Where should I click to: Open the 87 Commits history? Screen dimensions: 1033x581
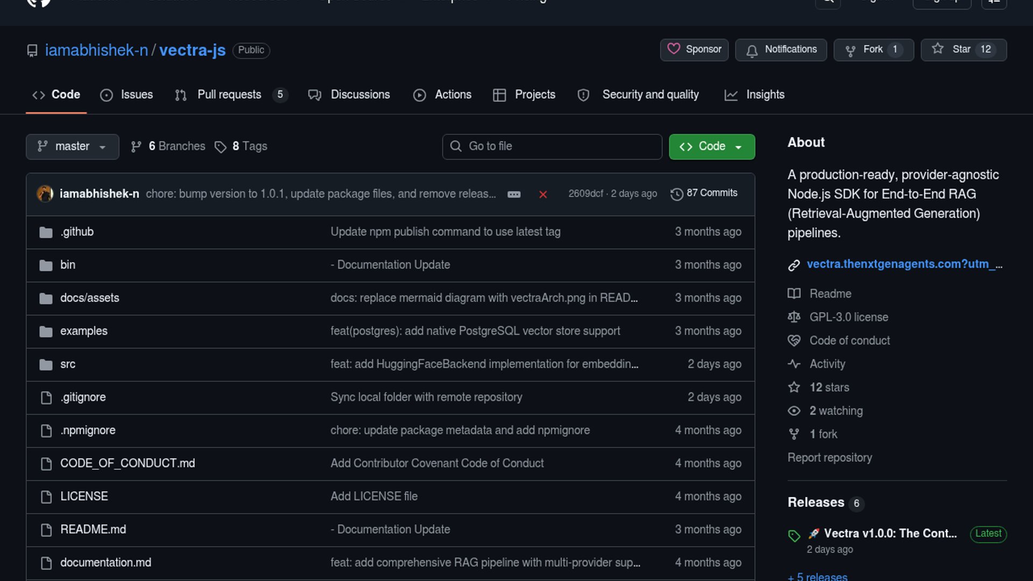[704, 193]
